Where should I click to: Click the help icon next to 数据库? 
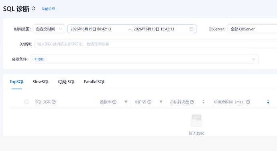(x=114, y=102)
